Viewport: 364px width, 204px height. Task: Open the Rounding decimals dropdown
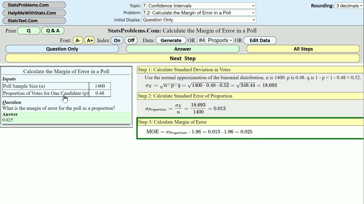pyautogui.click(x=349, y=6)
